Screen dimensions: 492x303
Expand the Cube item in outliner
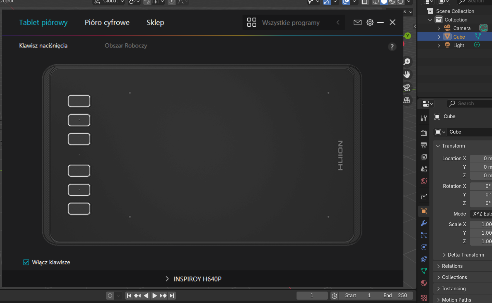439,37
